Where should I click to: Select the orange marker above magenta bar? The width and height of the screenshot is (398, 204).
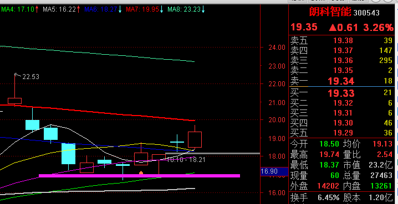click(x=141, y=172)
